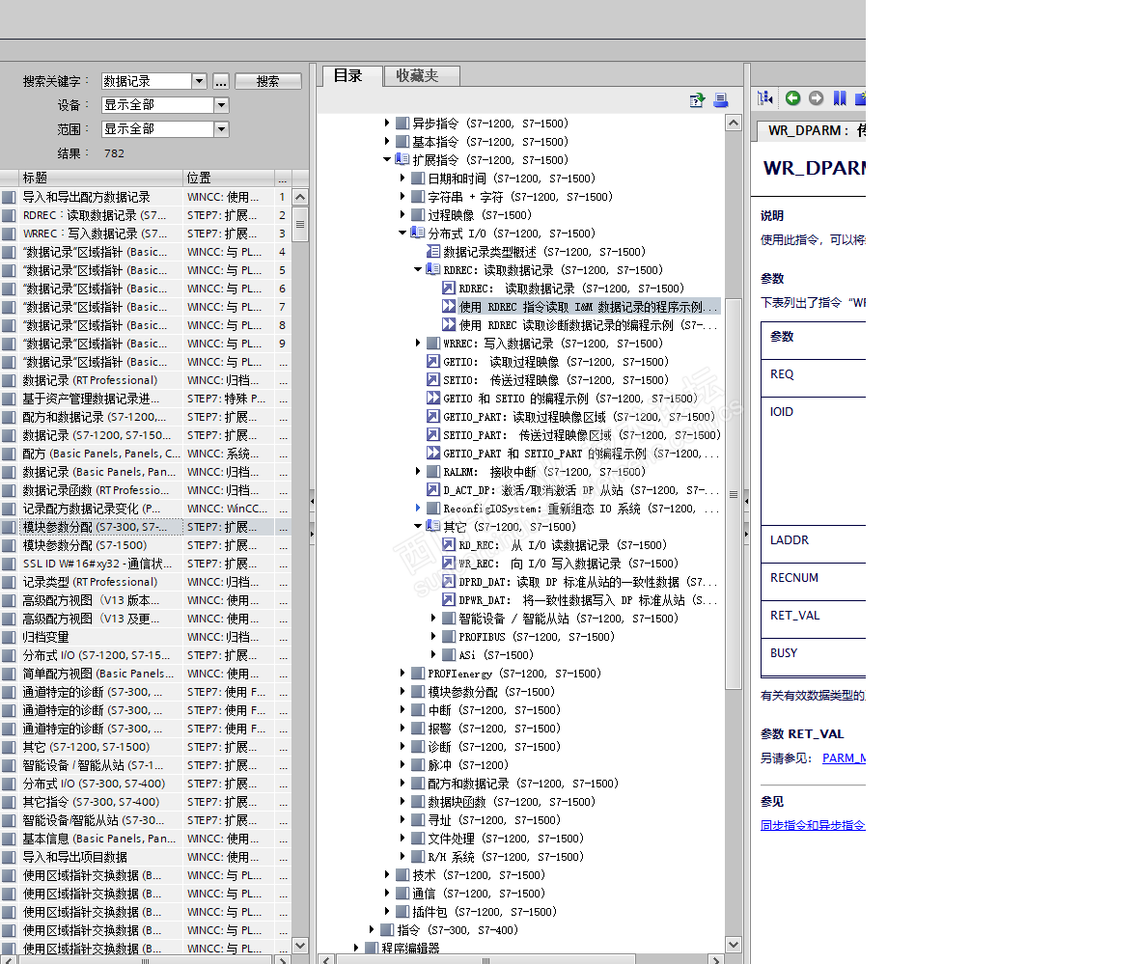Click the 搜索 button
The height and width of the screenshot is (964, 1137).
(x=267, y=82)
